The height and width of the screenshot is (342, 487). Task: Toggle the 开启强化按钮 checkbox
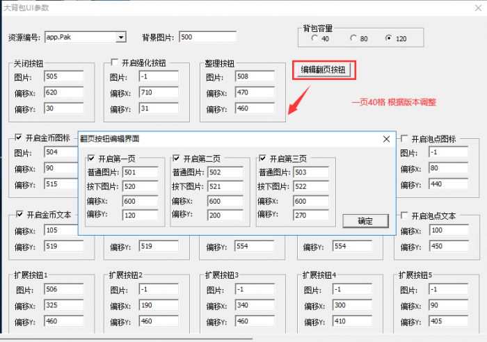tap(115, 63)
